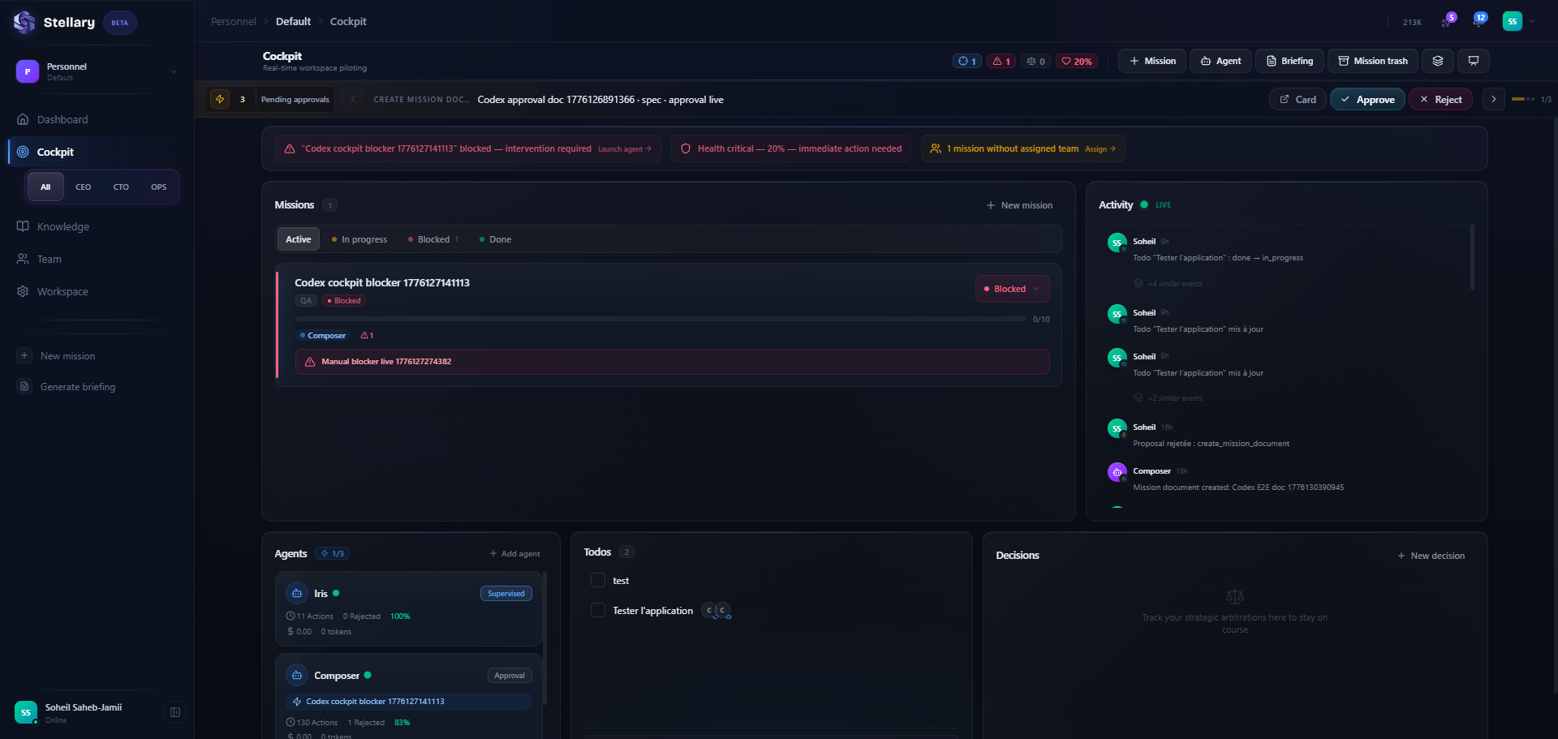
Task: Reject the pending Codex approval doc
Action: [x=1440, y=99]
